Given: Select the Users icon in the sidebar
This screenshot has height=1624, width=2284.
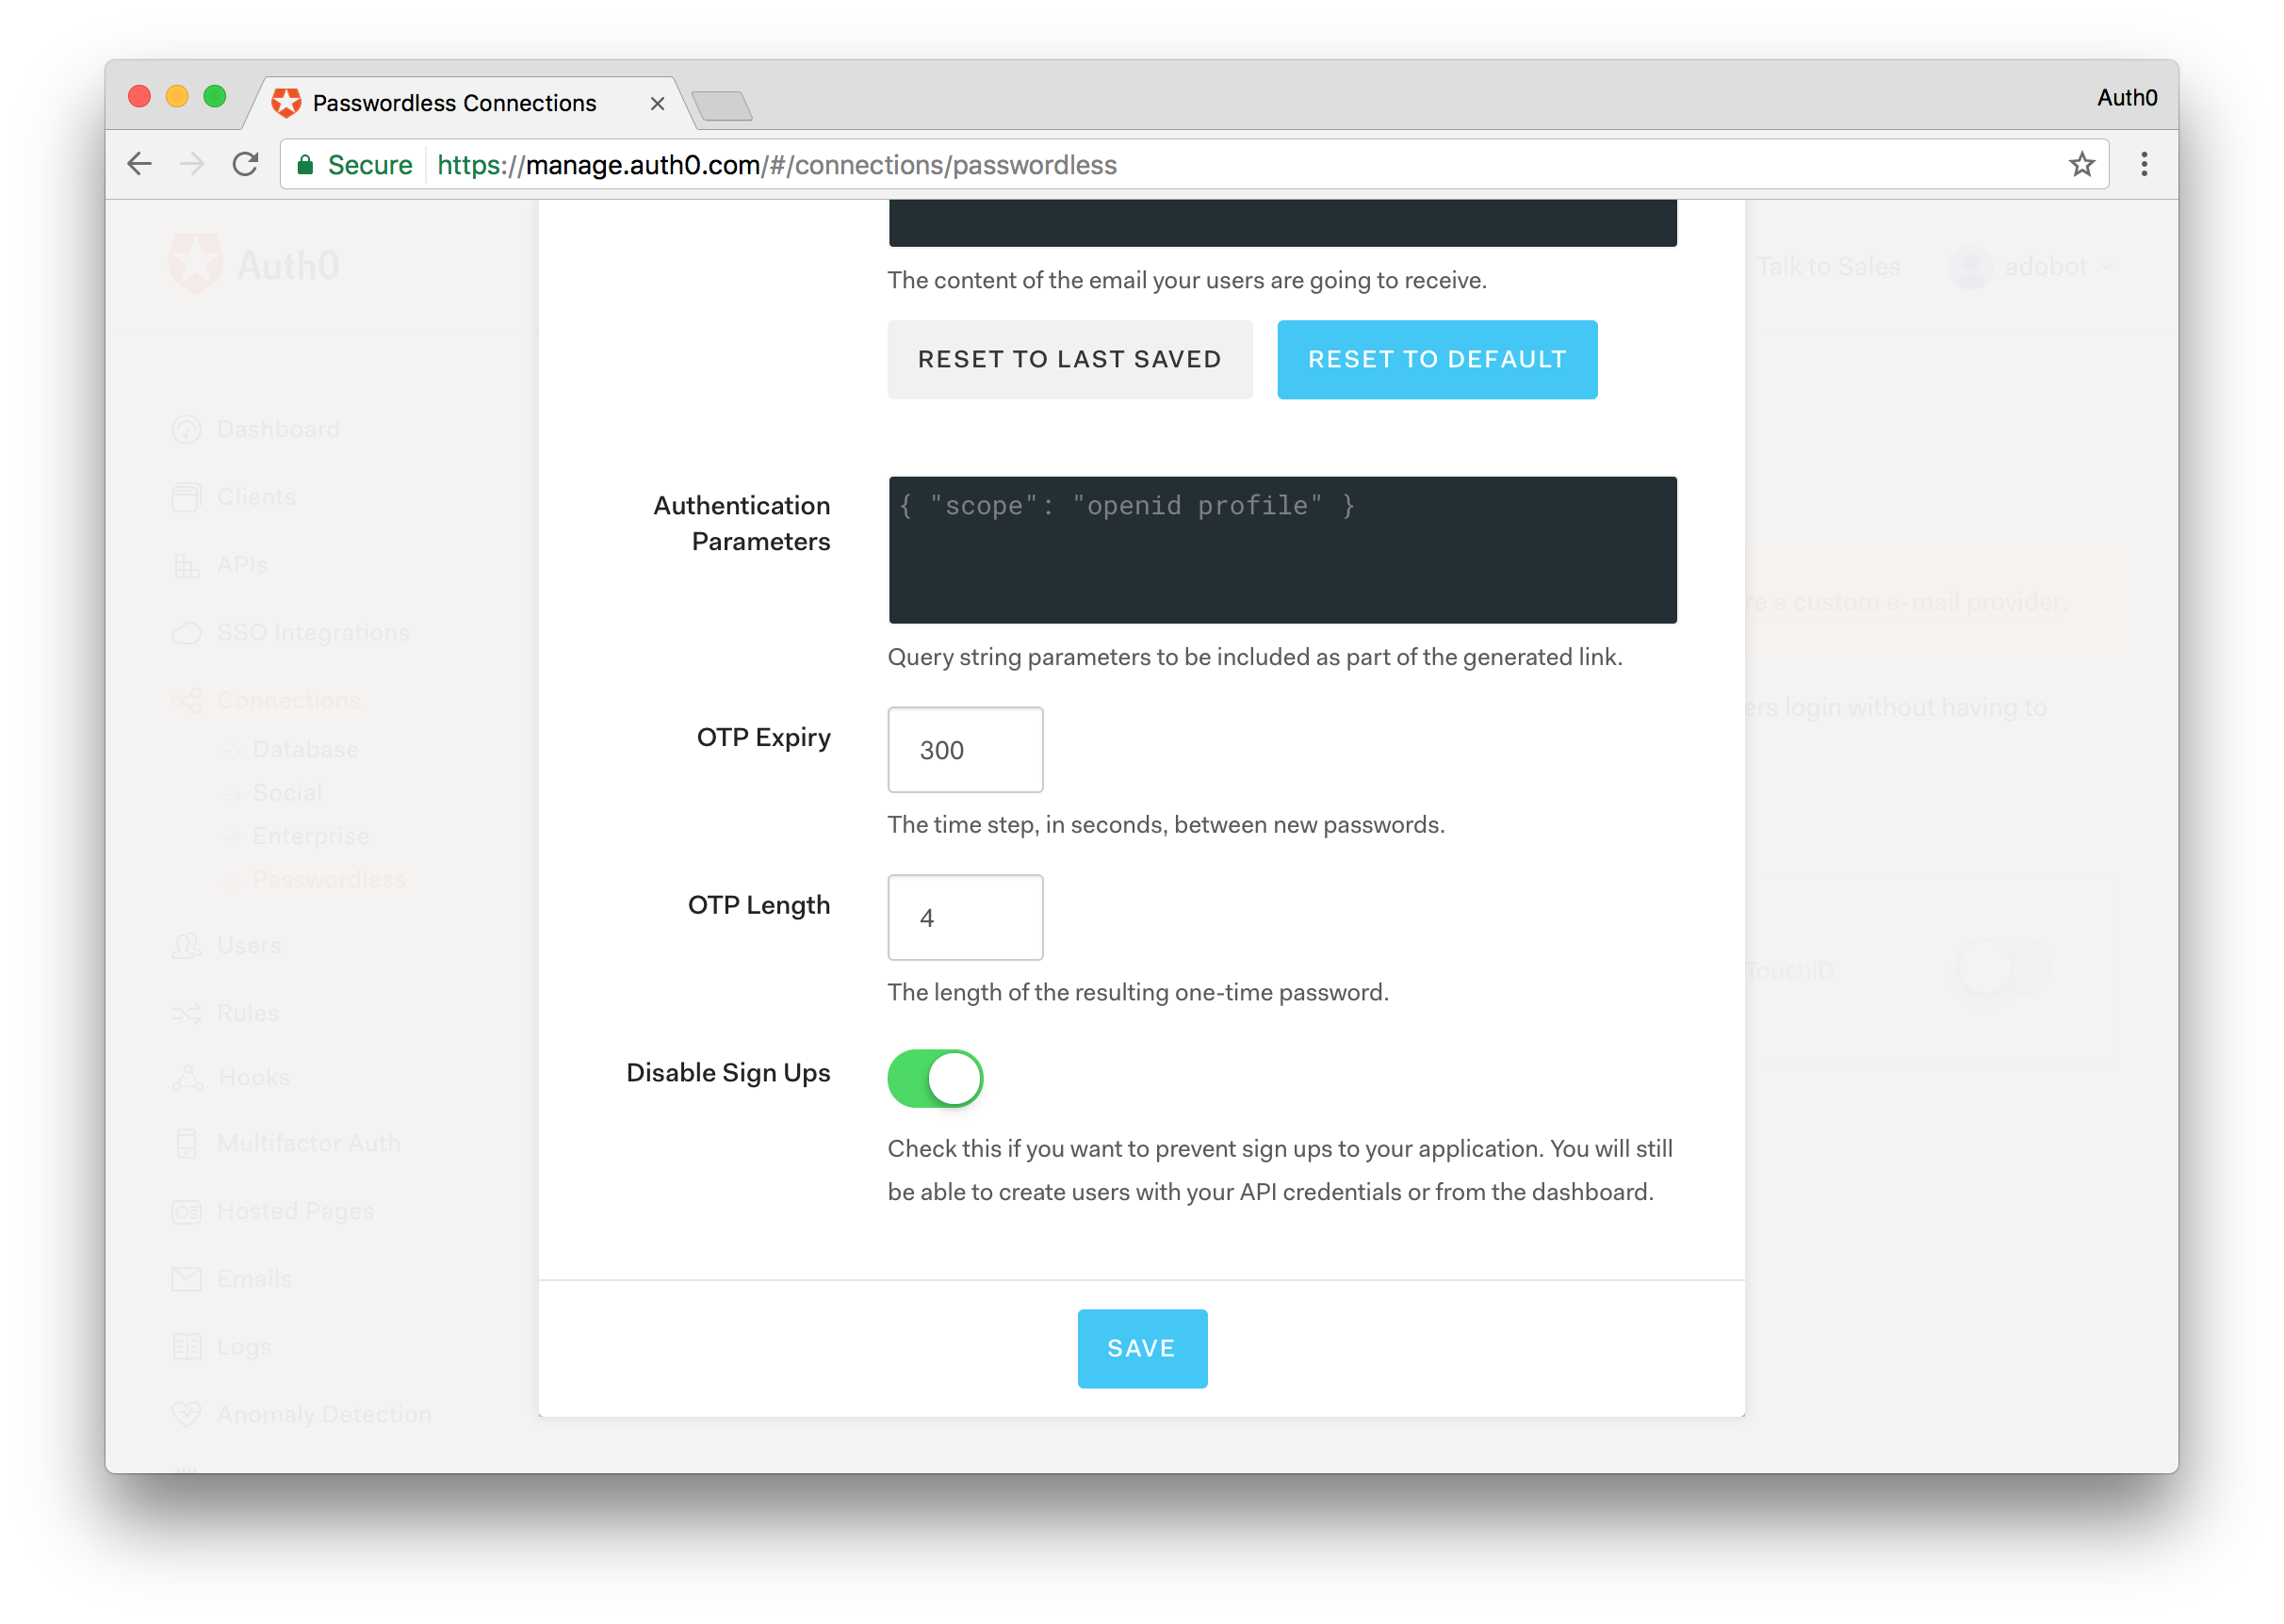Looking at the screenshot, I should [187, 945].
